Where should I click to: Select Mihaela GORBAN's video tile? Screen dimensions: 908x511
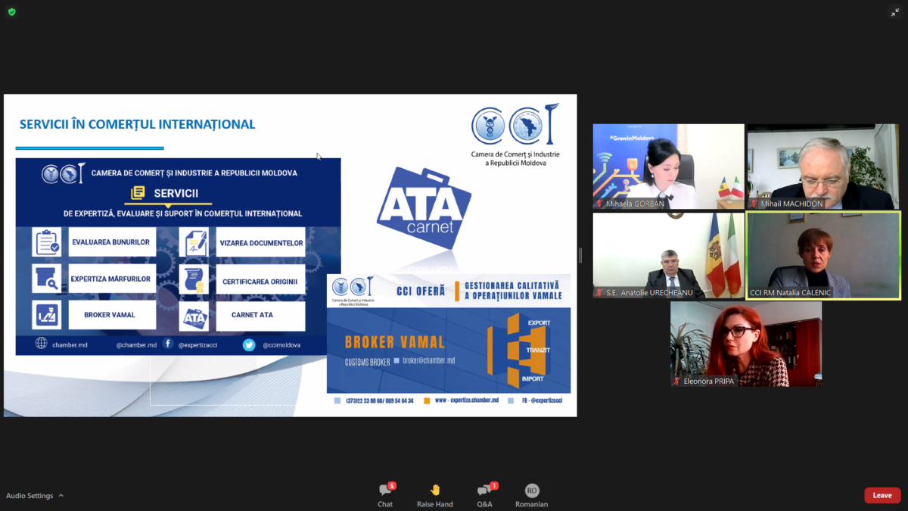[669, 167]
